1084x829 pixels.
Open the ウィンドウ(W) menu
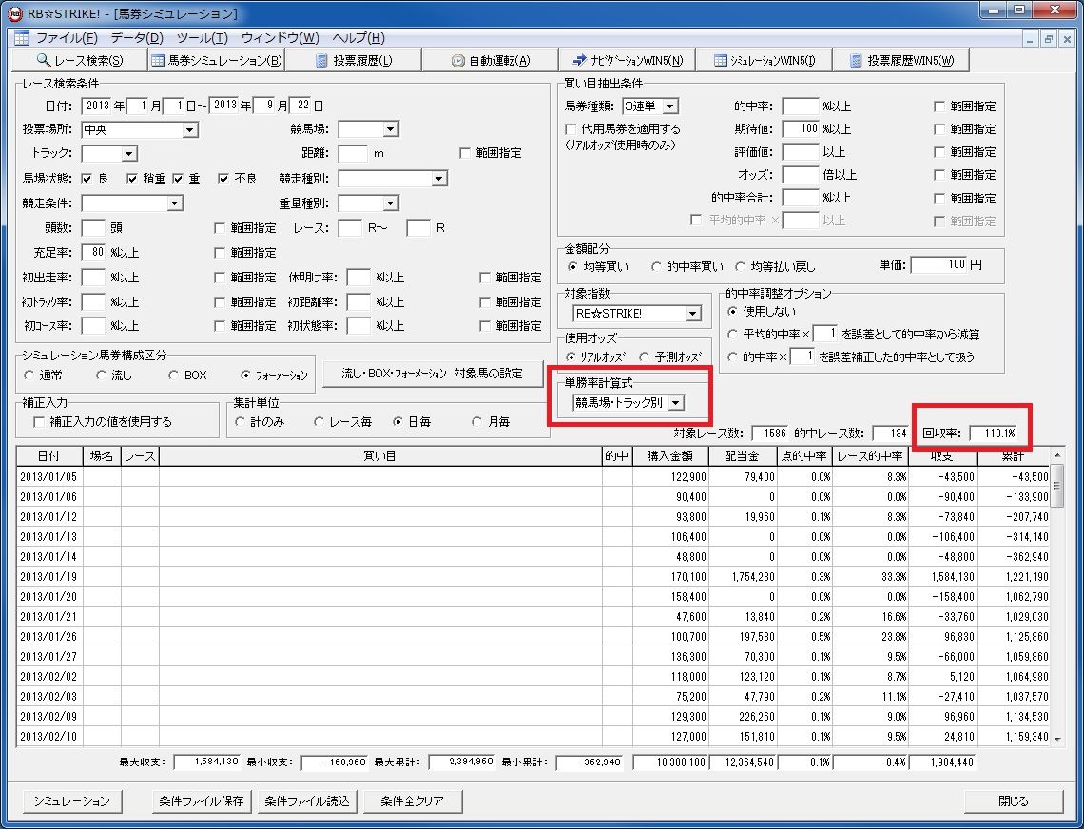click(x=280, y=38)
